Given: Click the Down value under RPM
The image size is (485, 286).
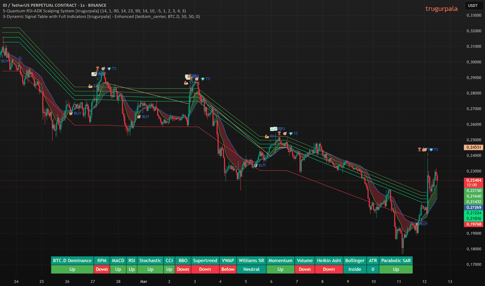Looking at the screenshot, I should point(102,269).
